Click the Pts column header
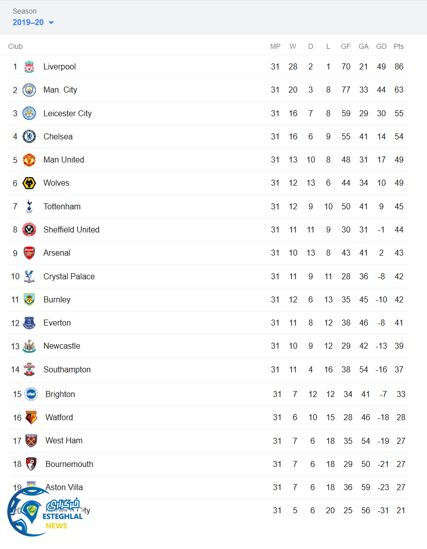This screenshot has width=427, height=549. (x=398, y=46)
